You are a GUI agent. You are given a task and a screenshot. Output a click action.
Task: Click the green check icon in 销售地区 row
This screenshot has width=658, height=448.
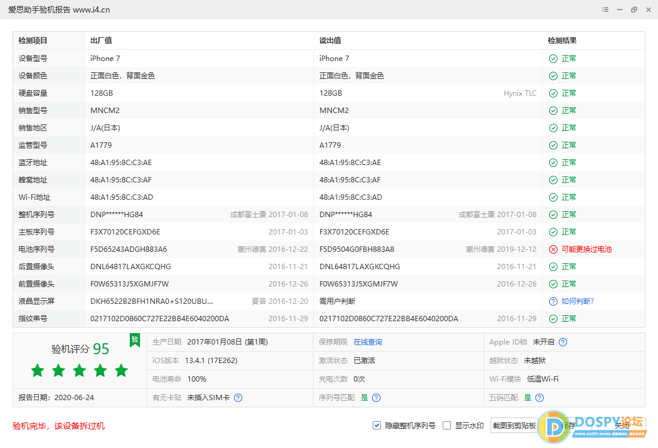[553, 128]
